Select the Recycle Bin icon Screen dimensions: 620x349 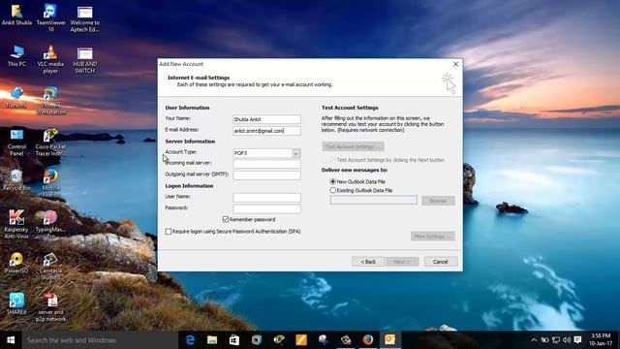tap(16, 180)
